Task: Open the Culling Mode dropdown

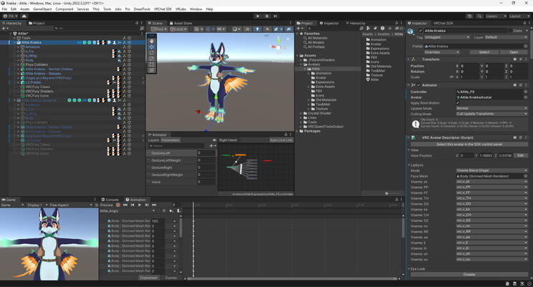Action: coord(491,113)
